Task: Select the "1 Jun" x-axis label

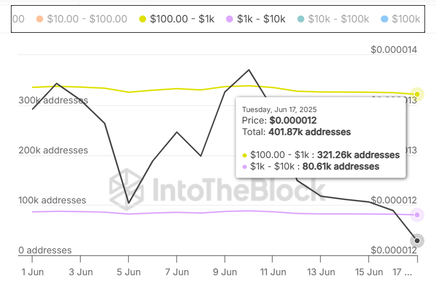Action: 32,271
